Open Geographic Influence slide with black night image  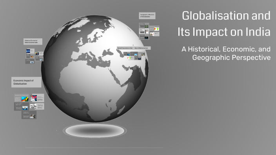(144, 37)
